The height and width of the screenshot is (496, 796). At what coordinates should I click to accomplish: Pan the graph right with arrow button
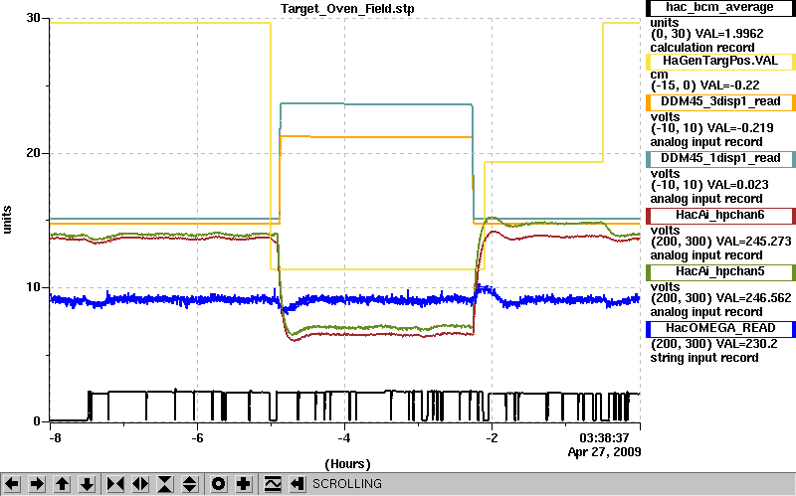(x=37, y=484)
